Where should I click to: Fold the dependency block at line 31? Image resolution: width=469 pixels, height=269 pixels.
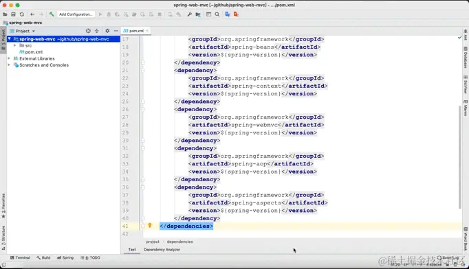click(143, 148)
